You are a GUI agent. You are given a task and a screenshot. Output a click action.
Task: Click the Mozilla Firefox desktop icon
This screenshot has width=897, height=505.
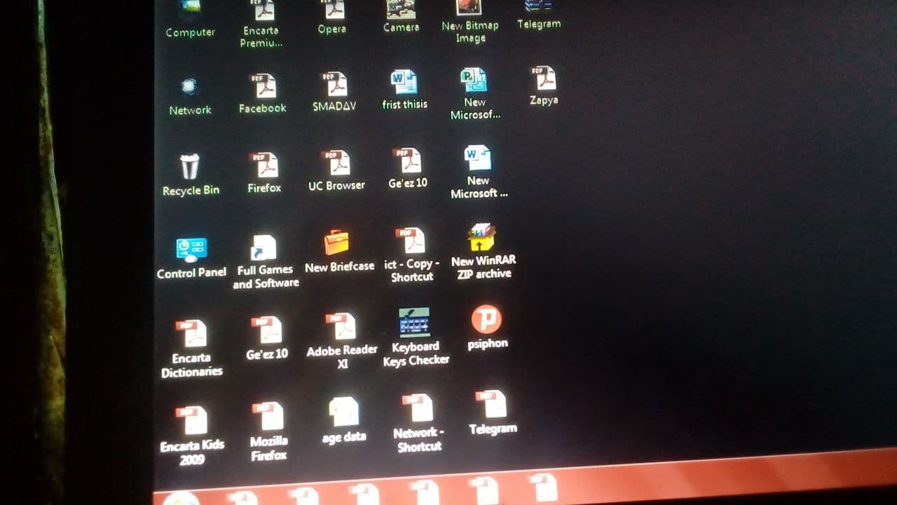point(269,432)
